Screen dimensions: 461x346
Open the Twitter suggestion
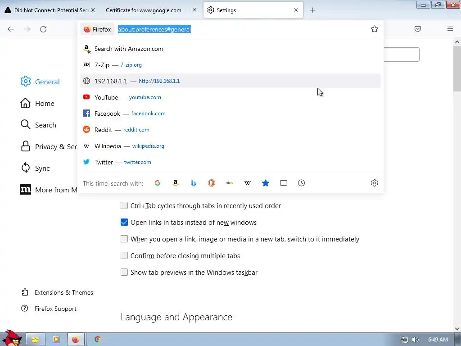tap(230, 162)
